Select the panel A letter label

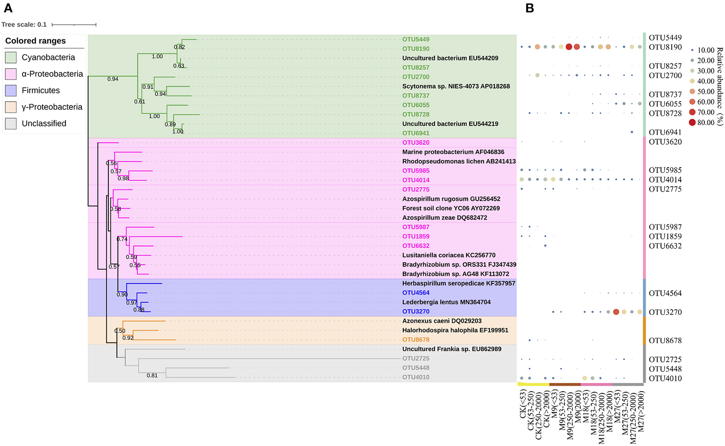tap(8, 8)
